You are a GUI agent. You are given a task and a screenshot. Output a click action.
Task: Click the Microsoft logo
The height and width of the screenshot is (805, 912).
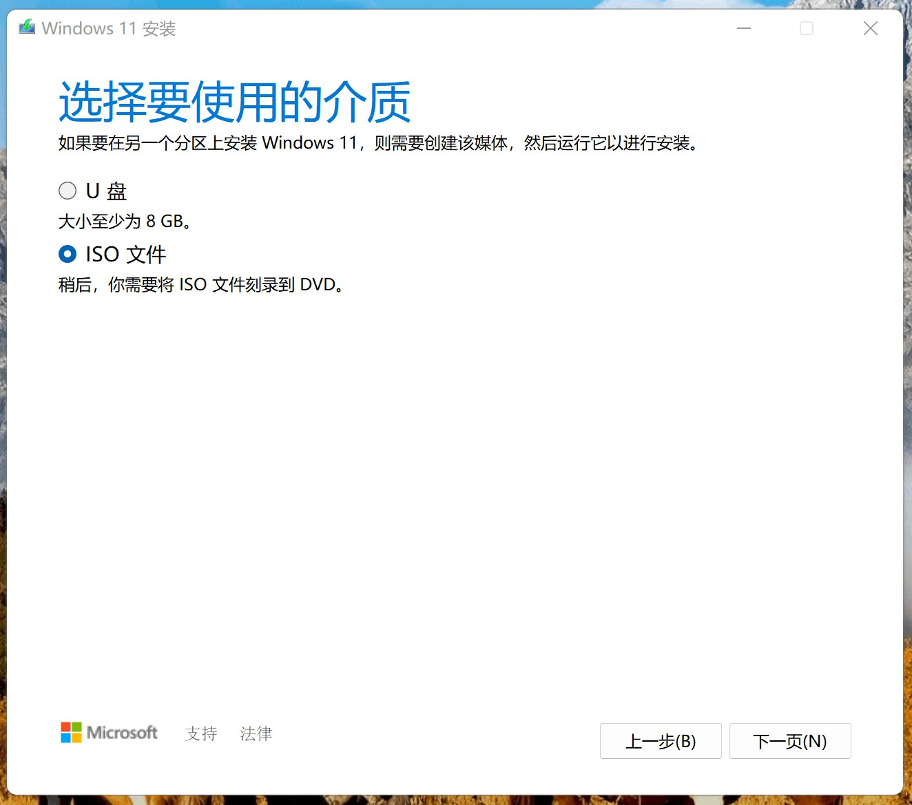click(x=109, y=733)
